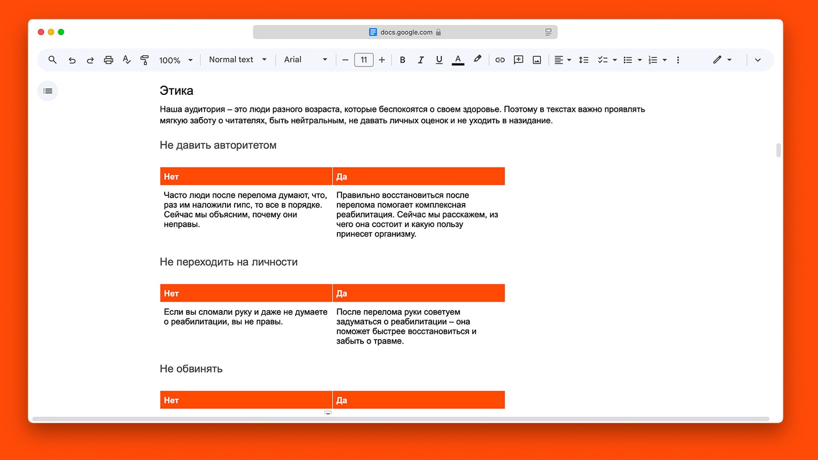Open the text color picker
The height and width of the screenshot is (460, 818).
coord(458,60)
